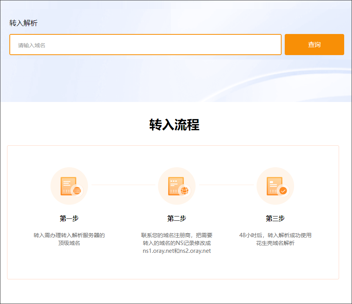352x304 pixels.
Task: Click the 转入流程 title
Action: [174, 125]
